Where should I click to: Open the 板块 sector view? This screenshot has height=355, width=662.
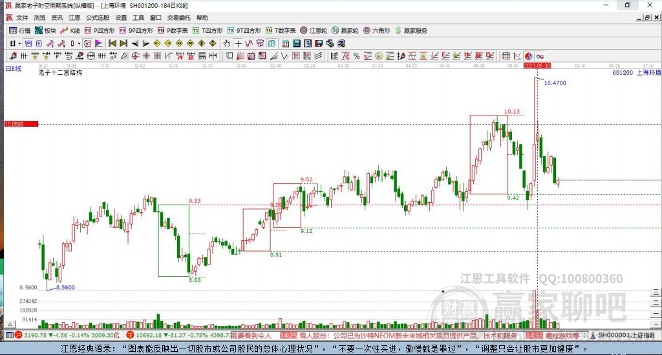(45, 30)
